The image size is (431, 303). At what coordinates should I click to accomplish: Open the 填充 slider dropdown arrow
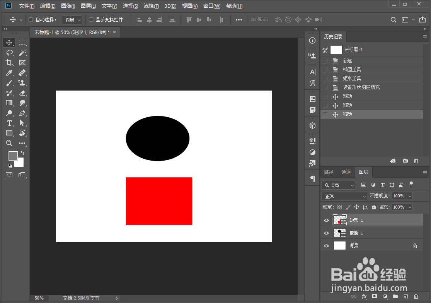[410, 207]
